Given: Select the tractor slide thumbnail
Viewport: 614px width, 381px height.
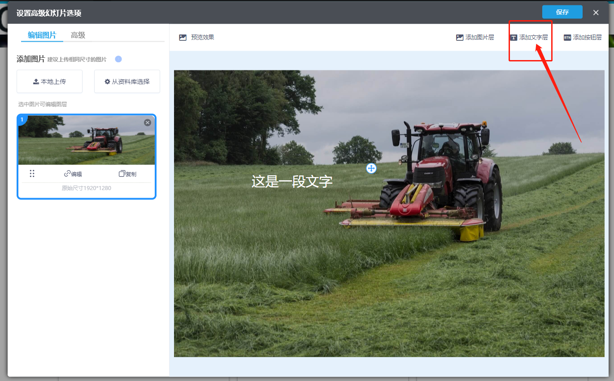Looking at the screenshot, I should [x=87, y=140].
